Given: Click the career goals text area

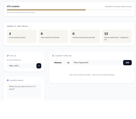Looking at the screenshot, I should tap(24, 91).
